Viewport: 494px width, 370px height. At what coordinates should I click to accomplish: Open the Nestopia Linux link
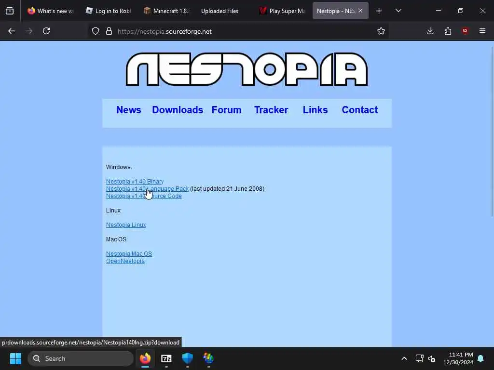pos(126,225)
